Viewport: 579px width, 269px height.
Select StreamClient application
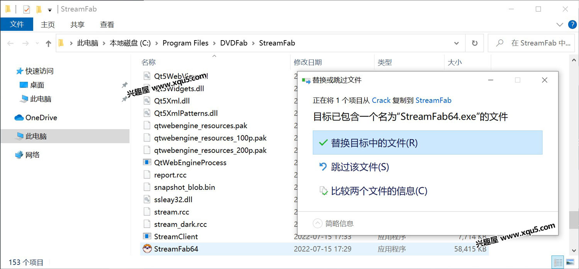click(x=176, y=237)
